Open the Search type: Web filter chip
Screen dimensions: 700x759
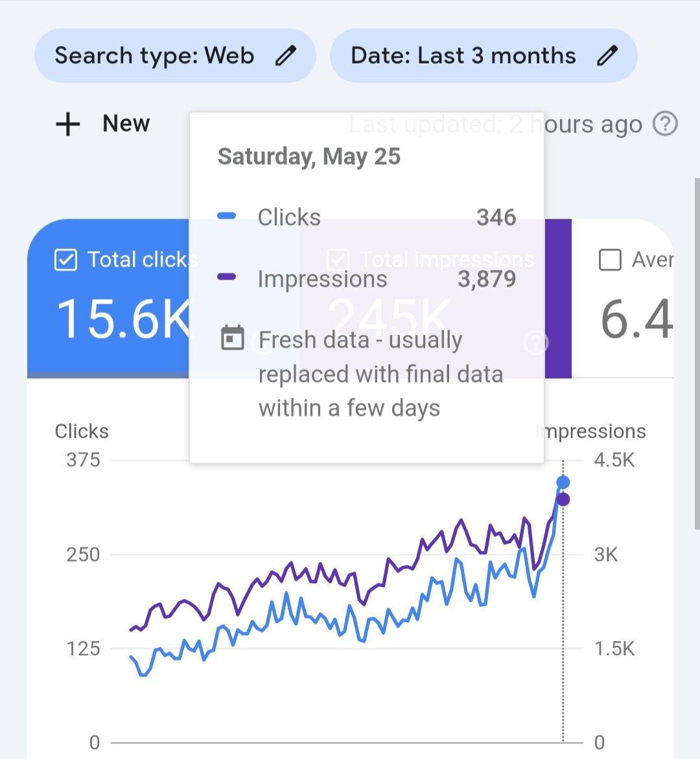[175, 55]
